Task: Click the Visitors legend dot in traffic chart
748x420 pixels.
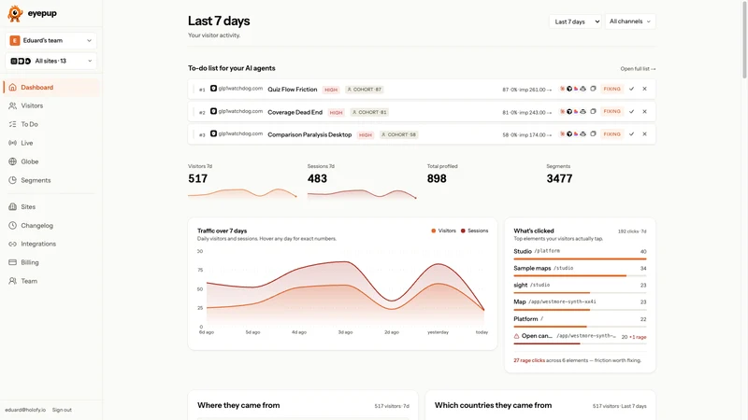Action: coord(434,231)
